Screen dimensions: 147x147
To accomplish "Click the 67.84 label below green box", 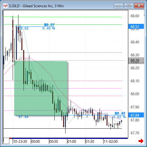I will [24, 117].
